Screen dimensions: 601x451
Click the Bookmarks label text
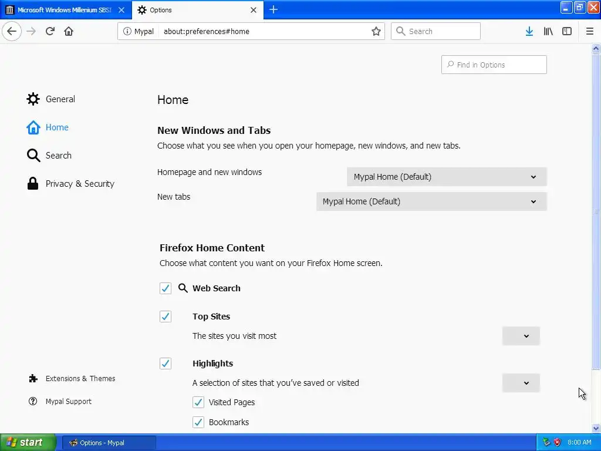coord(229,422)
